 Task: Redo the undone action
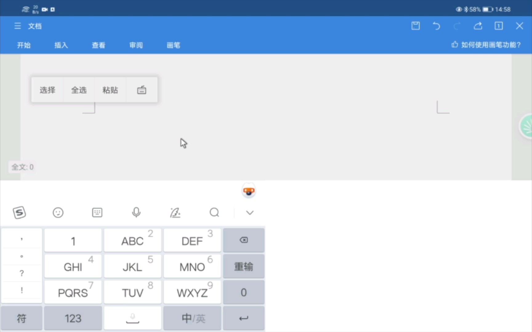pos(457,26)
